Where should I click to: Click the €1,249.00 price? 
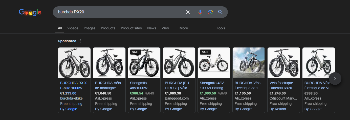[x=278, y=93]
